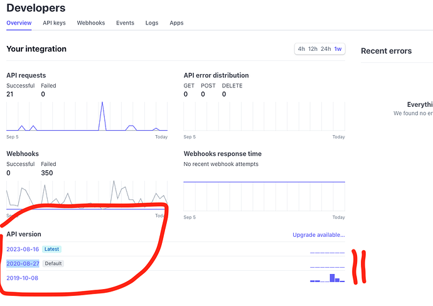Screen dimensions: 433x306
Task: Click the Recent errors heading
Action: click(387, 51)
